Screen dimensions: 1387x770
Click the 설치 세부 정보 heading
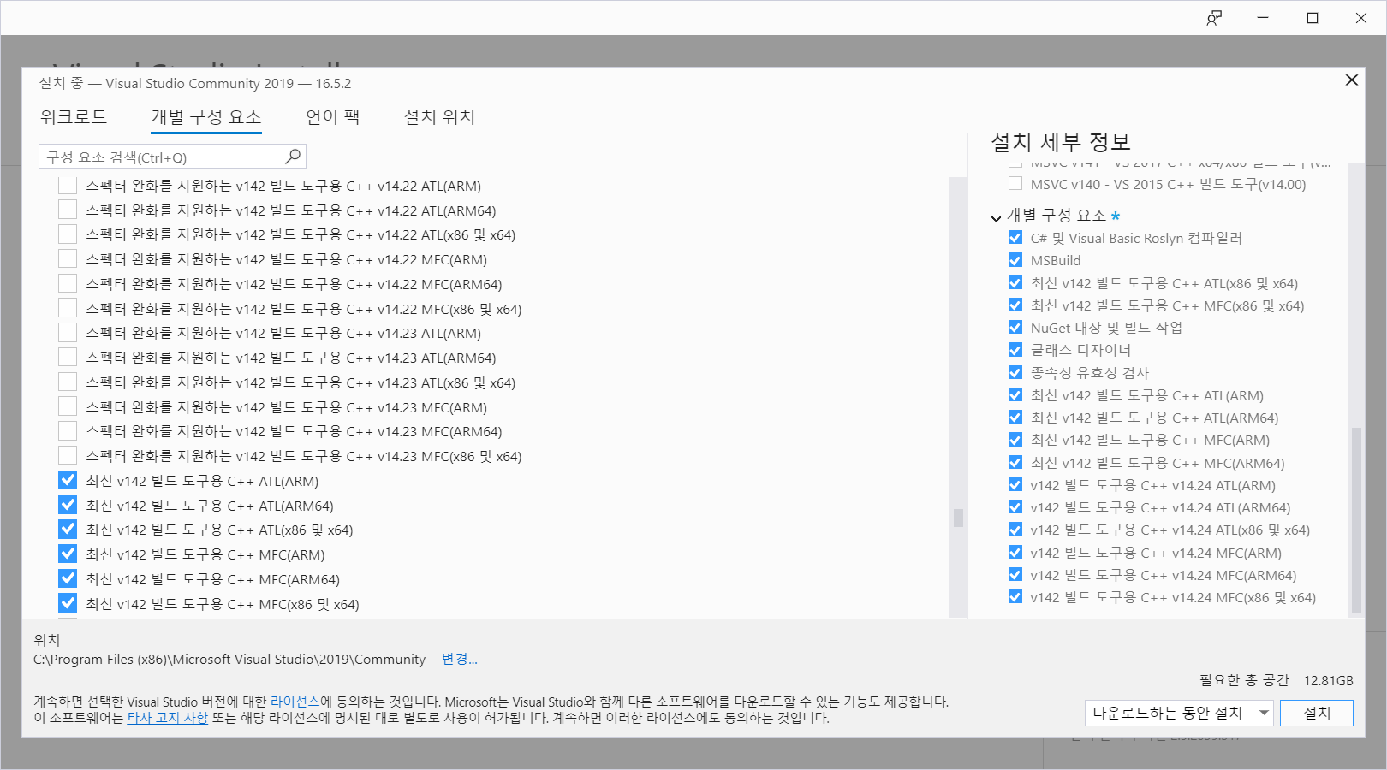pos(1061,142)
